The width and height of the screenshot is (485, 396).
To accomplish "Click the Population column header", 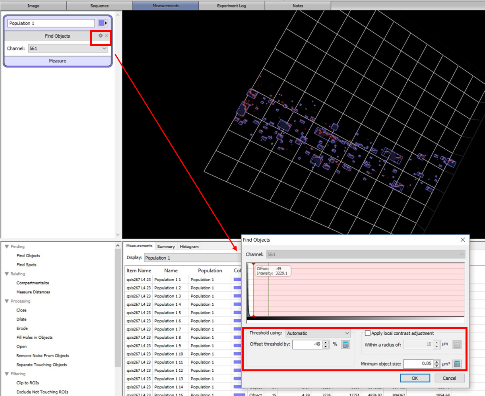I will (210, 270).
